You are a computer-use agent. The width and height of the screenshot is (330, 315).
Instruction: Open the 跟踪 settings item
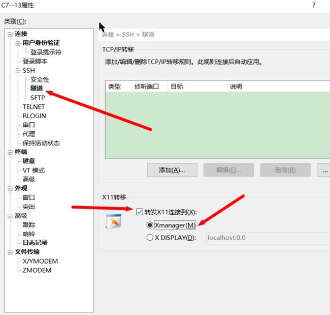coord(28,225)
